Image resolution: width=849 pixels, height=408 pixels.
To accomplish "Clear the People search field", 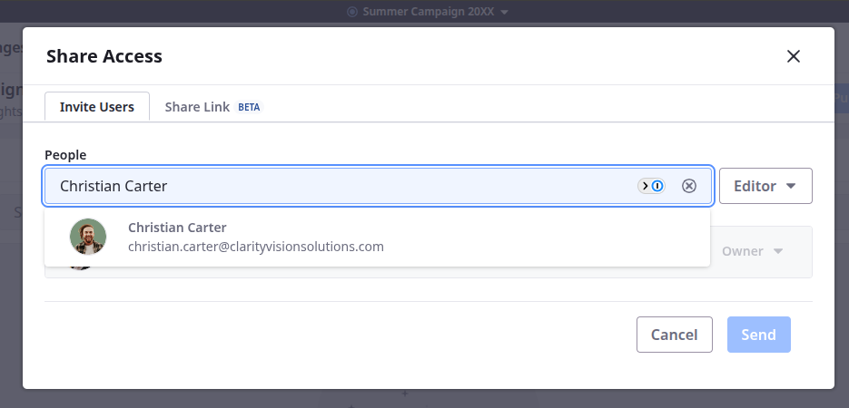I will pos(689,186).
